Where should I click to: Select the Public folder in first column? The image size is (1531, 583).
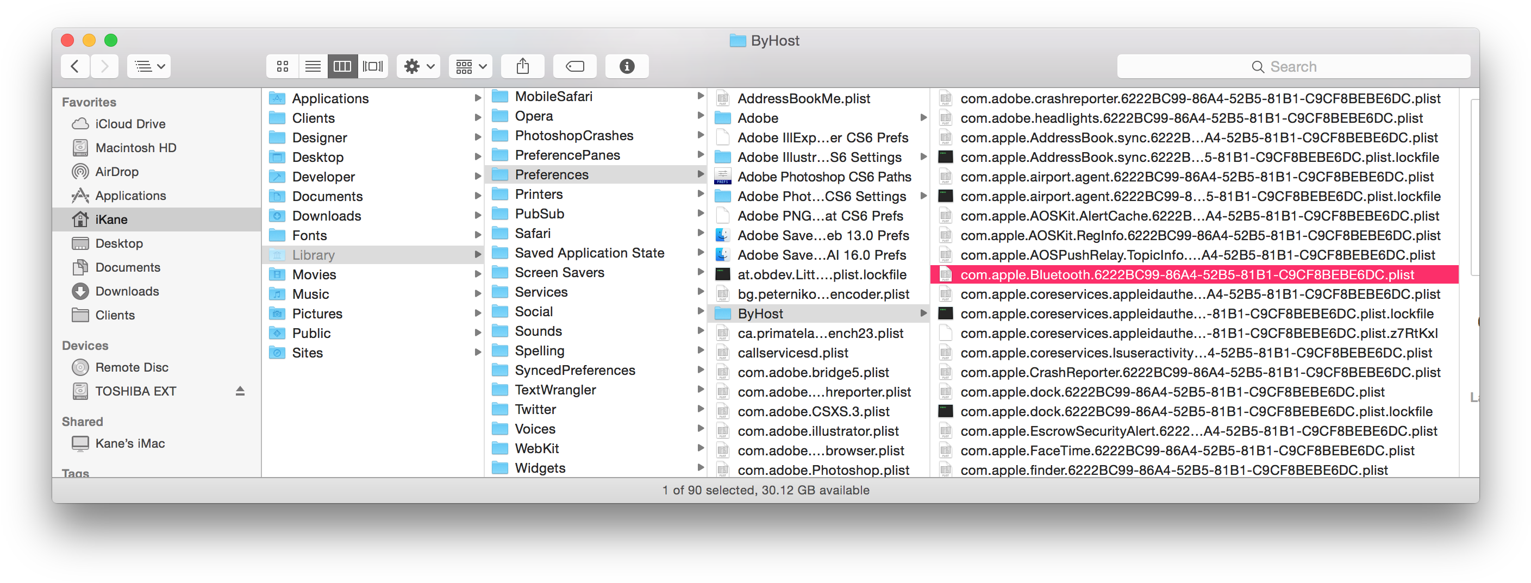click(373, 333)
